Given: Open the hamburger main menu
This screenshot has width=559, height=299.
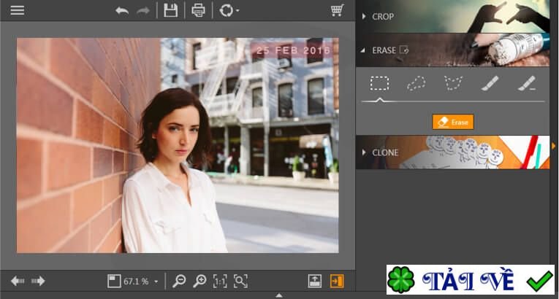Looking at the screenshot, I should pos(17,10).
